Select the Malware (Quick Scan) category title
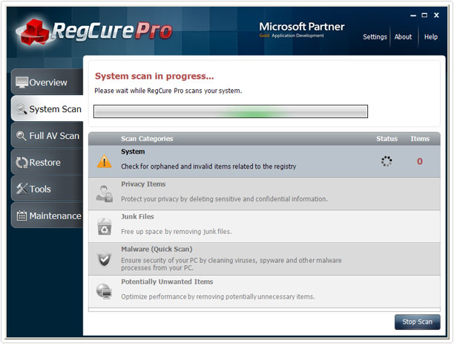This screenshot has height=344, width=454. tap(157, 249)
